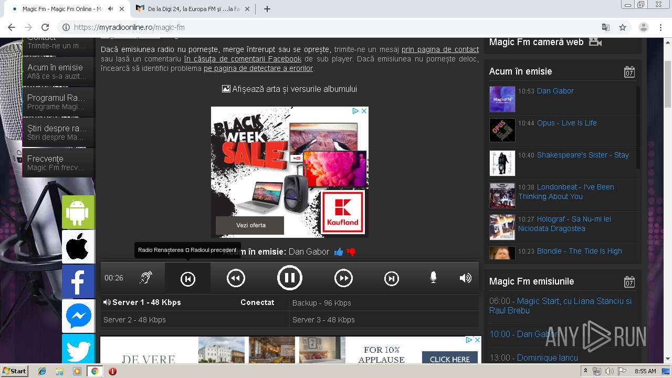Screen dimensions: 672x378
Task: Close the Kaufland ad with X icon
Action: coord(364,111)
